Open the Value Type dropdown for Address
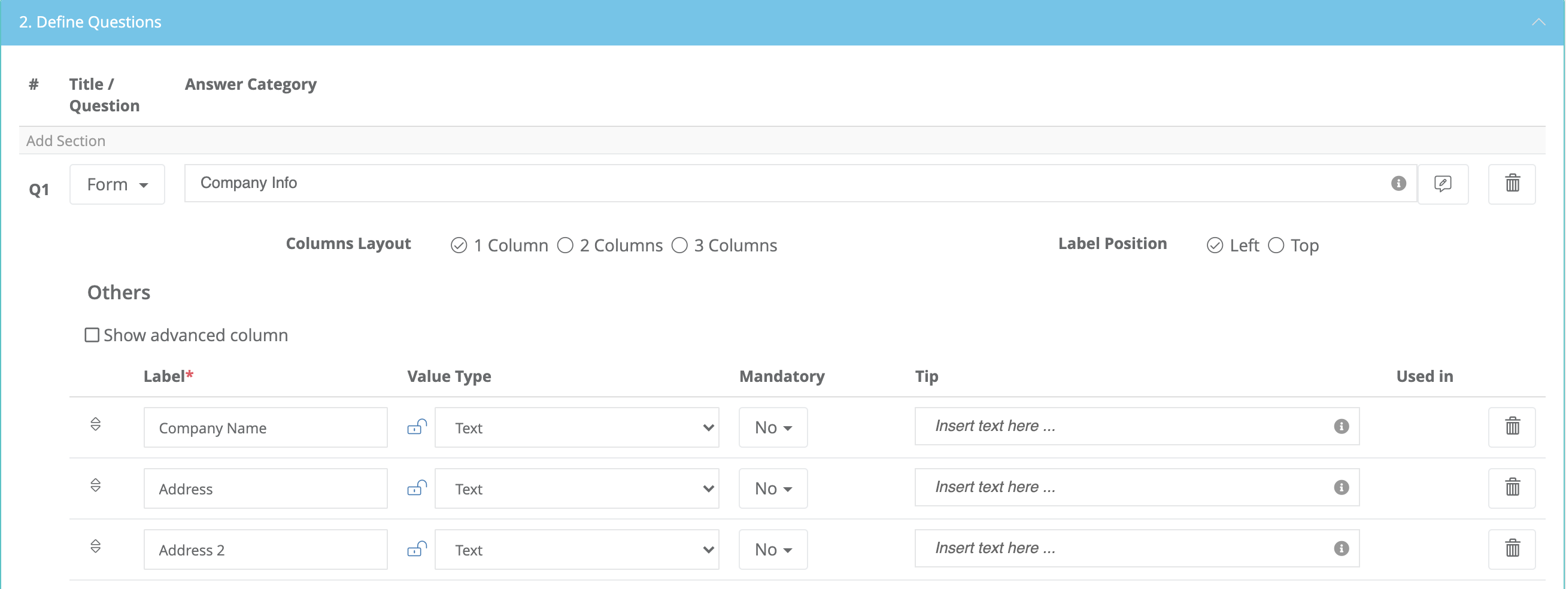 [576, 488]
